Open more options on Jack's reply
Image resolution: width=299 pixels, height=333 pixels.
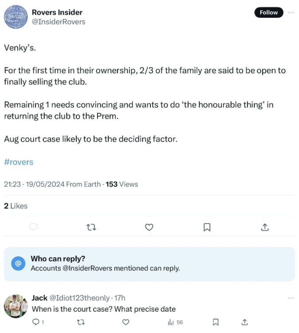[291, 298]
